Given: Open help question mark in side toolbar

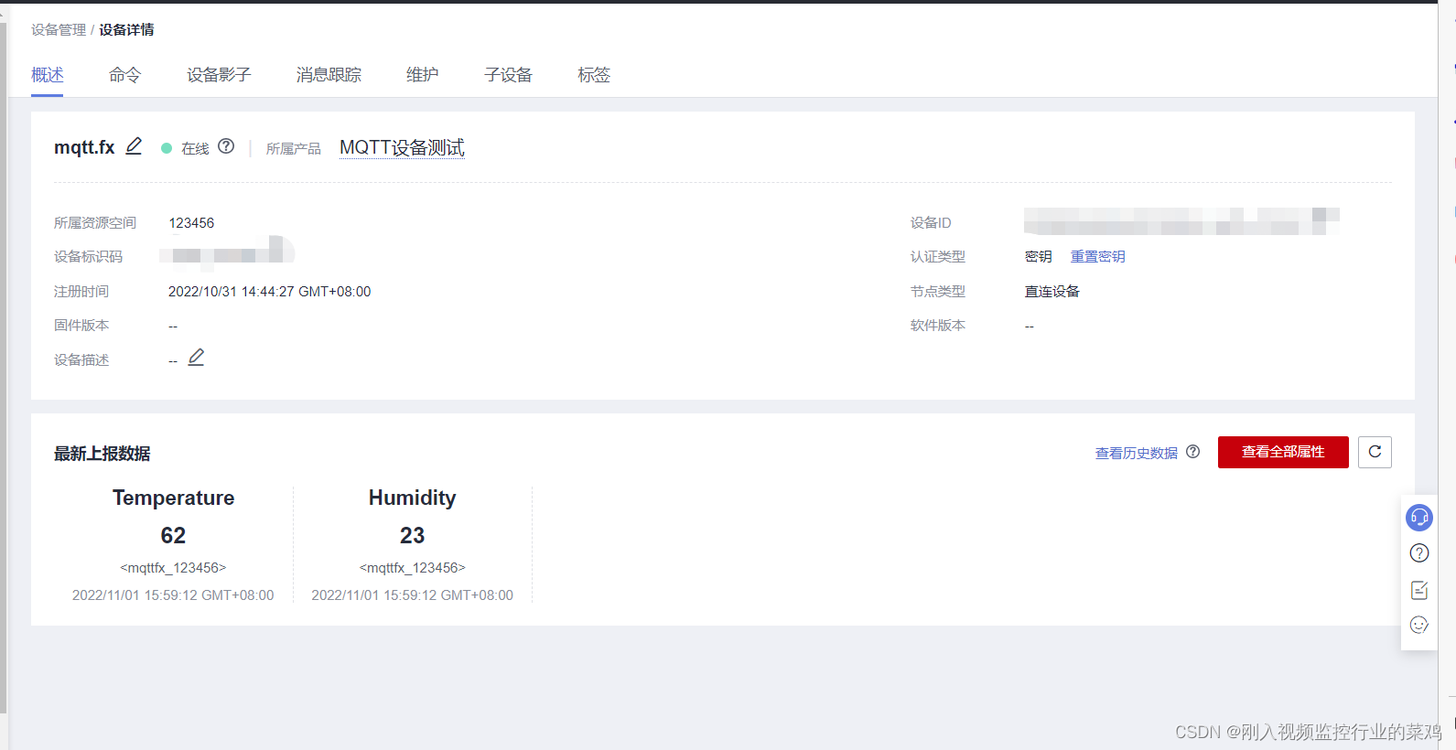Looking at the screenshot, I should click(1419, 553).
